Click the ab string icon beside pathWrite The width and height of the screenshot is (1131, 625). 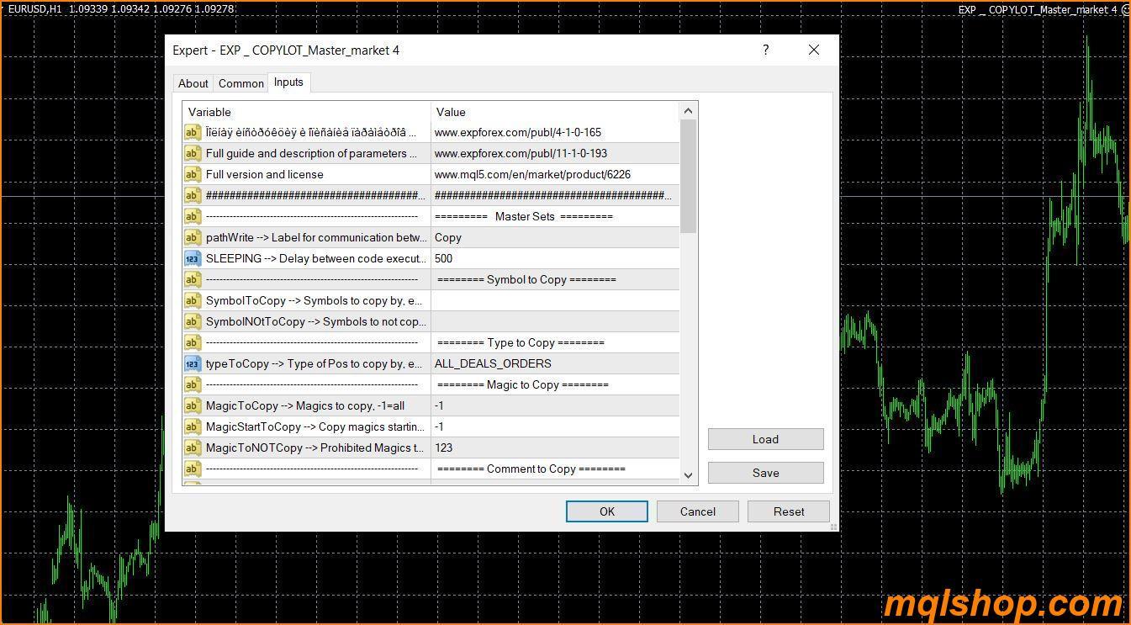tap(192, 237)
